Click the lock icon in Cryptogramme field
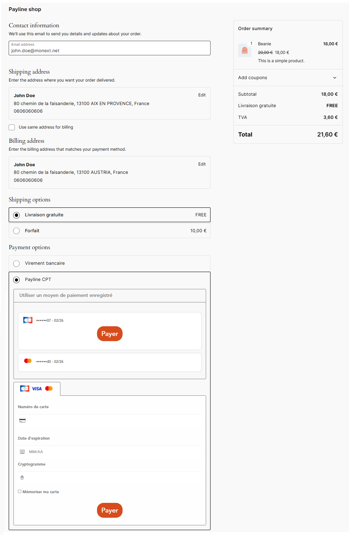Image resolution: width=349 pixels, height=535 pixels. pos(22,478)
